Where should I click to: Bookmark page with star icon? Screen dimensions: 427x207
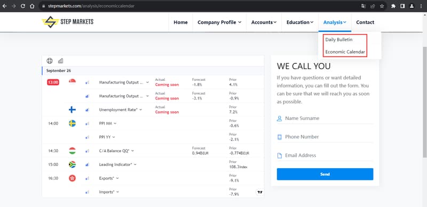coord(382,6)
